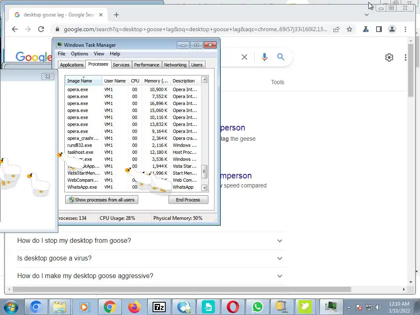Screen dimensions: 420x315
Task: Open Desktop Goose taskbar icon
Action: [305, 307]
